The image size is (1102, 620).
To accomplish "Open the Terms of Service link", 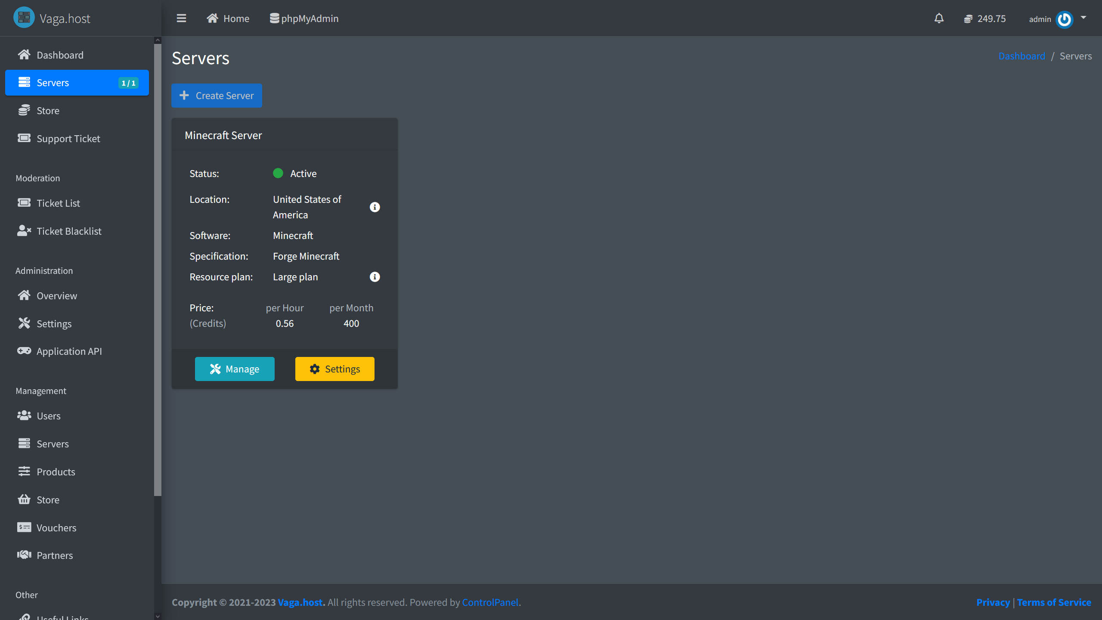I will click(1054, 602).
